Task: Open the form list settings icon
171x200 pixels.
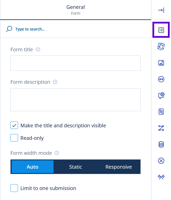Action: (161, 30)
